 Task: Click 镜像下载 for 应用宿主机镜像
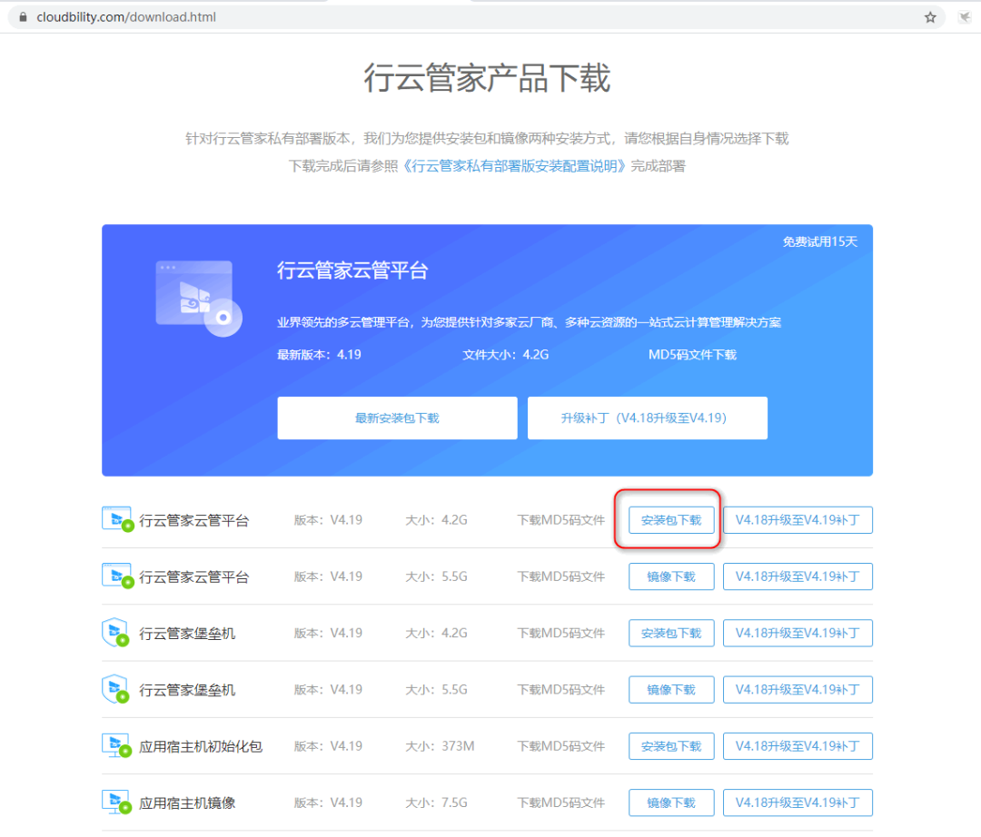pos(671,803)
